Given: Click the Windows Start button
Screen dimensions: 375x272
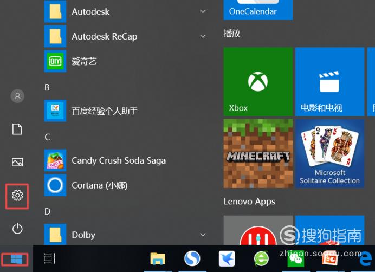Looking at the screenshot, I should [x=16, y=259].
